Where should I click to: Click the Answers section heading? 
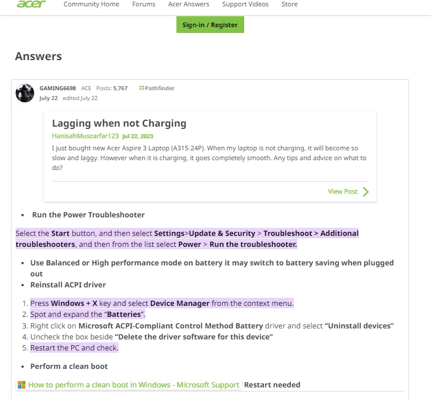(x=39, y=56)
